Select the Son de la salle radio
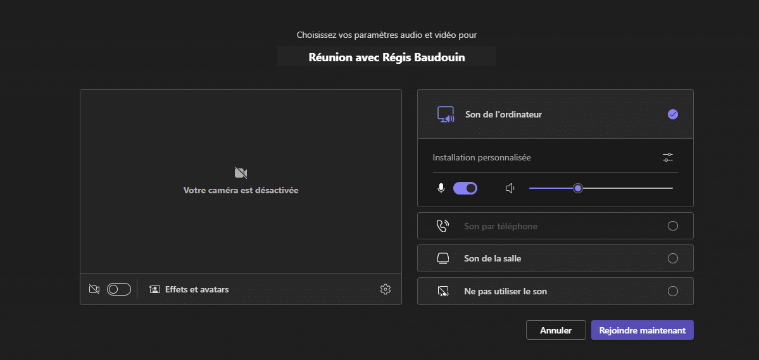 pos(673,258)
